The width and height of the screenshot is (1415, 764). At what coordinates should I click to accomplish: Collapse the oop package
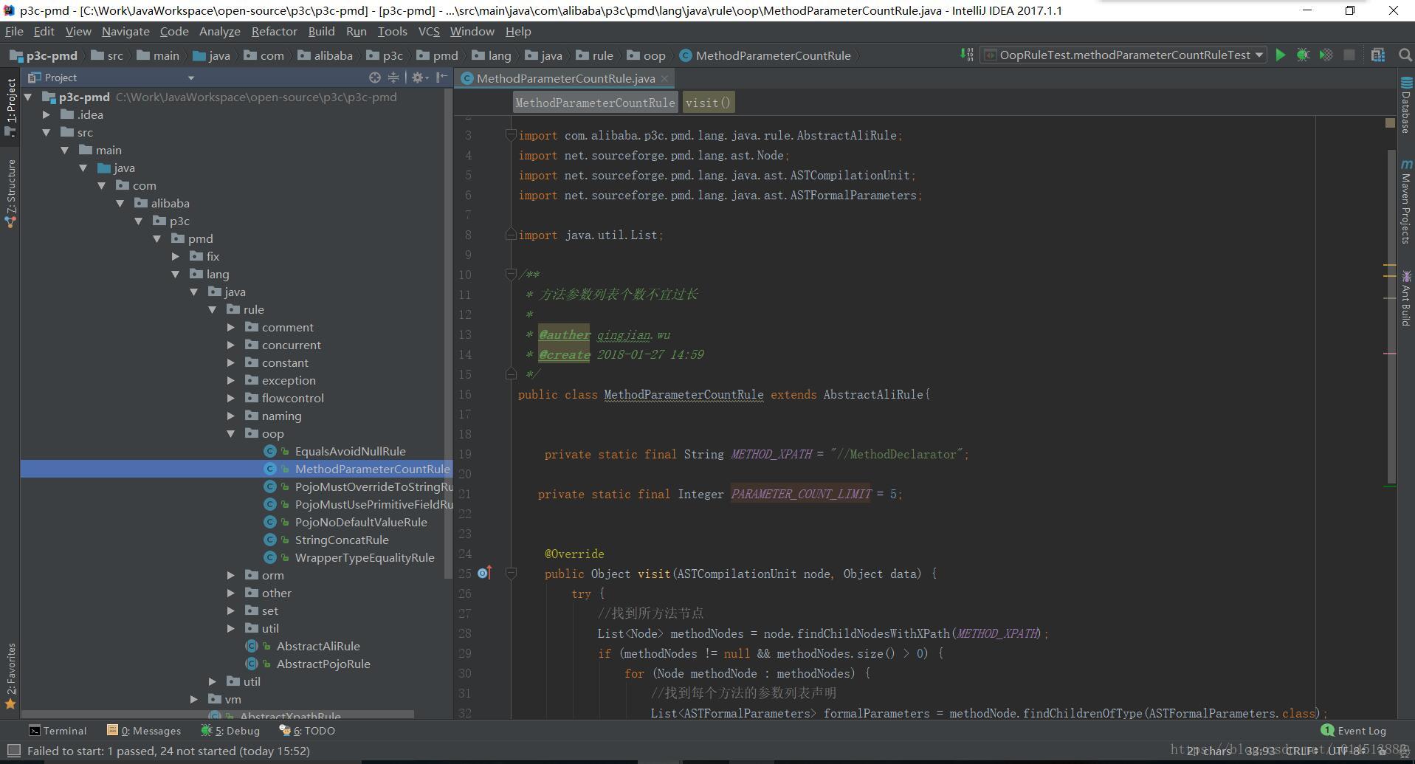pyautogui.click(x=231, y=433)
